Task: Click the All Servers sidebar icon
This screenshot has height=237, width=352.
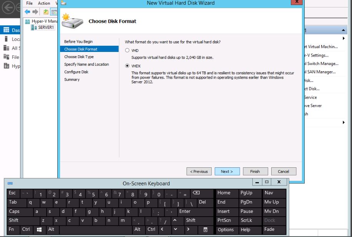Action: tap(6, 48)
